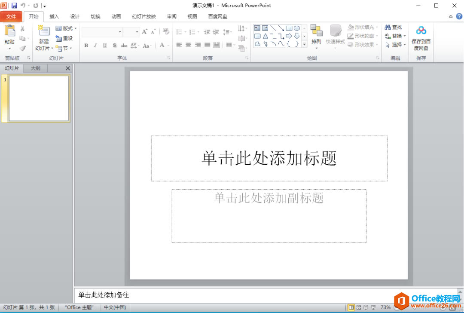Insert a text box shape

(257, 28)
